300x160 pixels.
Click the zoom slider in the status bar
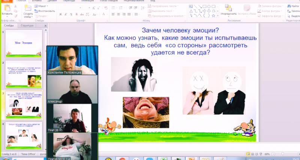pos(282,154)
